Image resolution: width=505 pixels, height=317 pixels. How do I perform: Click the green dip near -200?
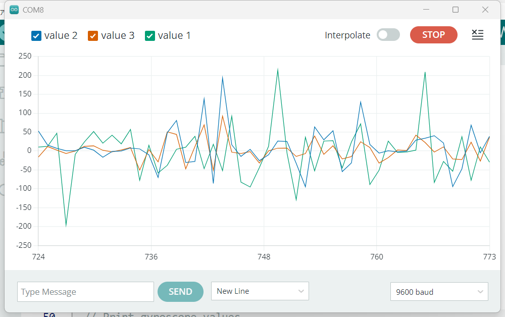tap(66, 225)
